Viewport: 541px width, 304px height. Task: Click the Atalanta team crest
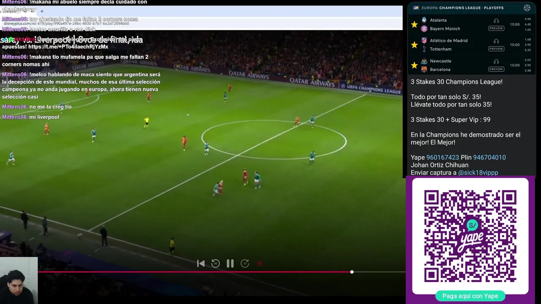tap(424, 20)
